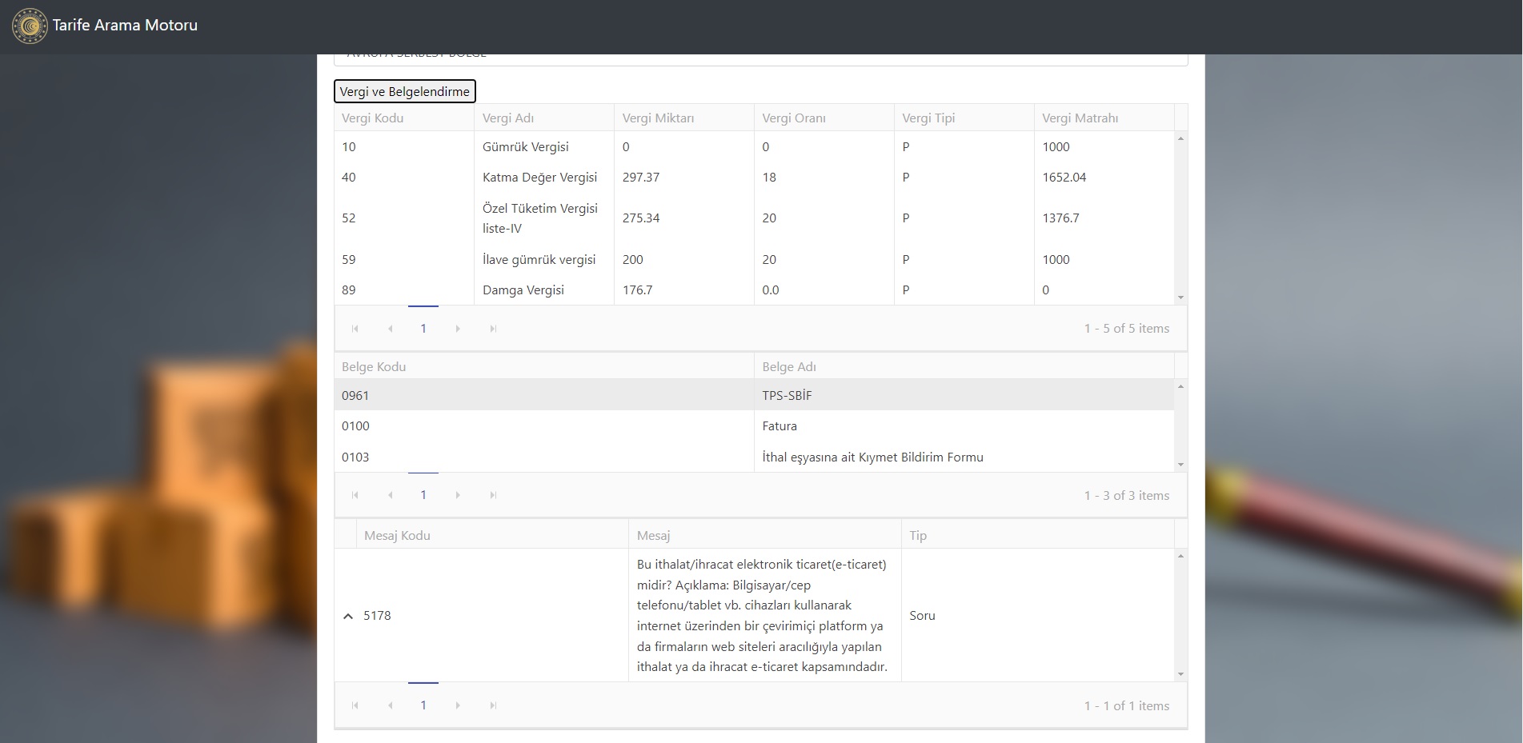Select page 1 in message table pager
This screenshot has width=1523, height=743.
[423, 705]
